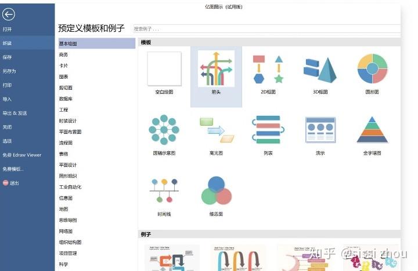Viewport: 418px width, 271px height.
Task: Click 保存 in the sidebar
Action: pyautogui.click(x=7, y=57)
